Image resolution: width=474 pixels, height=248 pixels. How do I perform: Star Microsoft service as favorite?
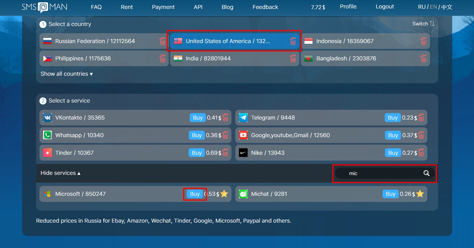pos(224,194)
